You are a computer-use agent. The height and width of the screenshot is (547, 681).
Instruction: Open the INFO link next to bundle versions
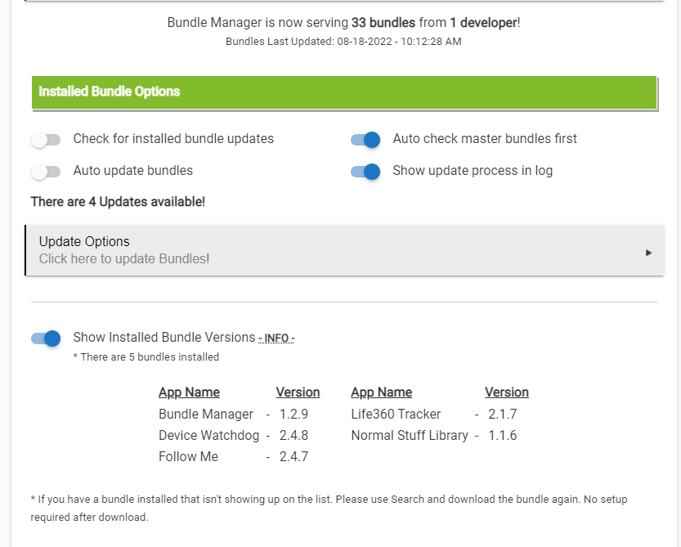[277, 337]
